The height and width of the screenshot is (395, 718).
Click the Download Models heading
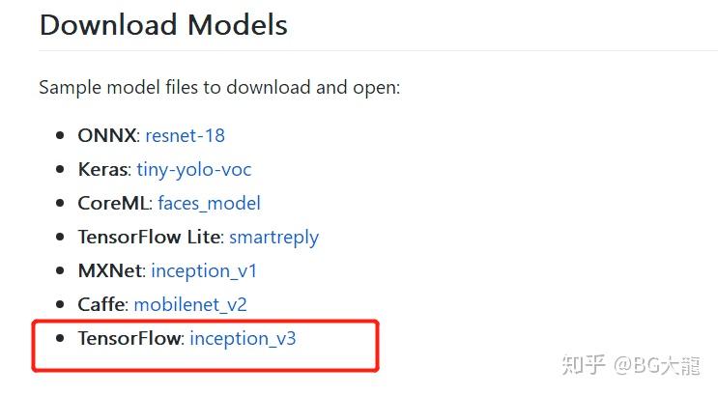163,24
